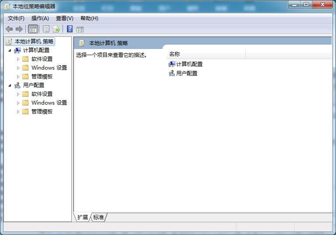336x235 pixels.
Task: Click the Back arrow toolbar icon
Action: click(9, 29)
